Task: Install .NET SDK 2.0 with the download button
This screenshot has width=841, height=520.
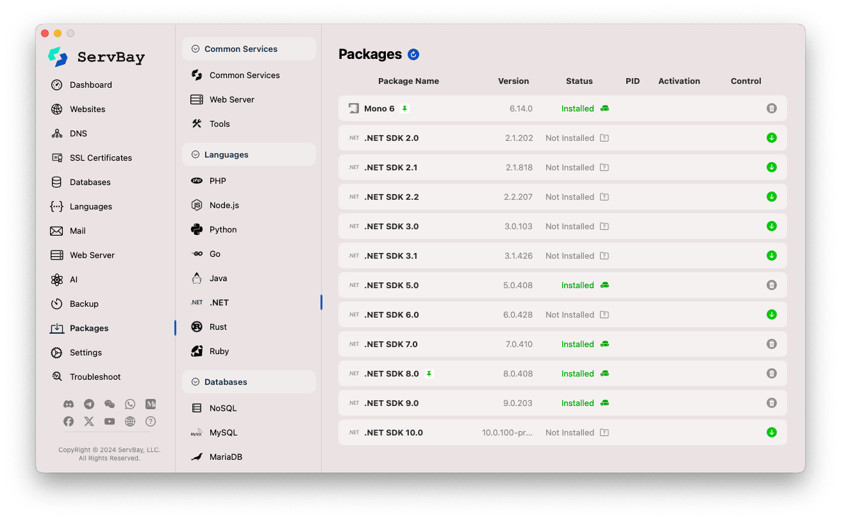Action: (772, 138)
